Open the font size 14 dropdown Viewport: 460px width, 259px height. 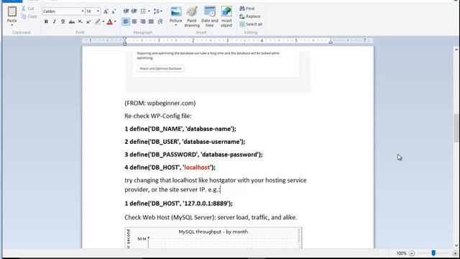click(x=98, y=12)
